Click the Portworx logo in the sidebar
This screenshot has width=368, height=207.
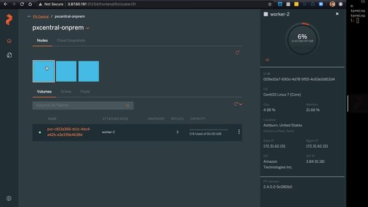point(9,20)
